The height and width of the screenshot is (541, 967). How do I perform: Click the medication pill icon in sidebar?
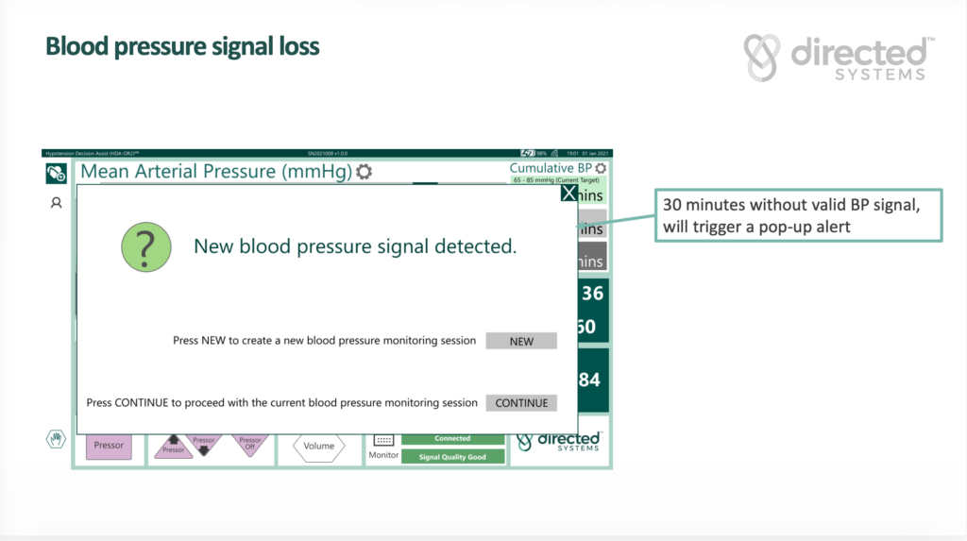coord(56,173)
